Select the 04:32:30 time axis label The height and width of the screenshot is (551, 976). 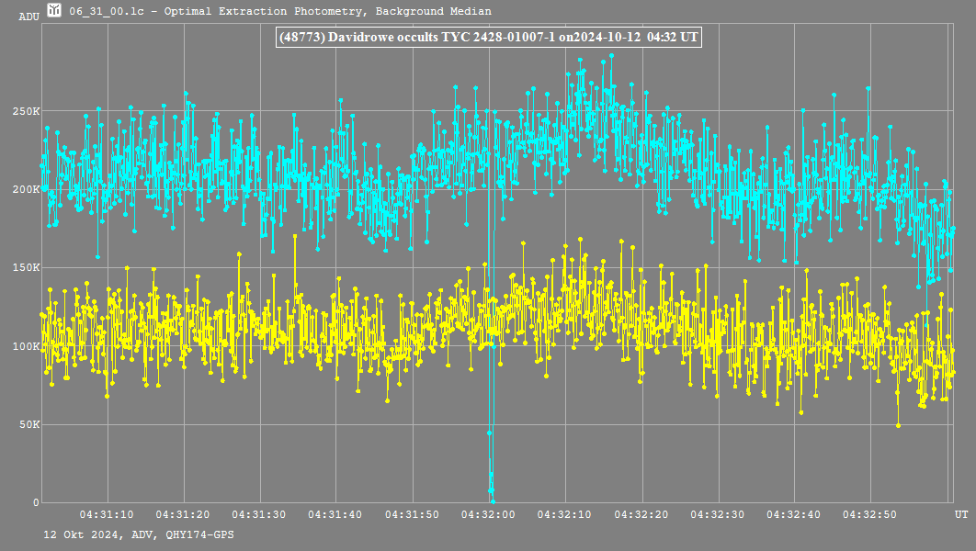click(717, 515)
